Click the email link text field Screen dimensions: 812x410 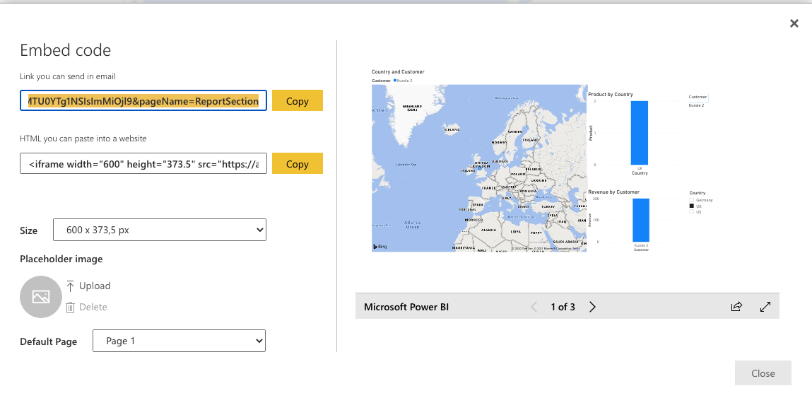(143, 100)
